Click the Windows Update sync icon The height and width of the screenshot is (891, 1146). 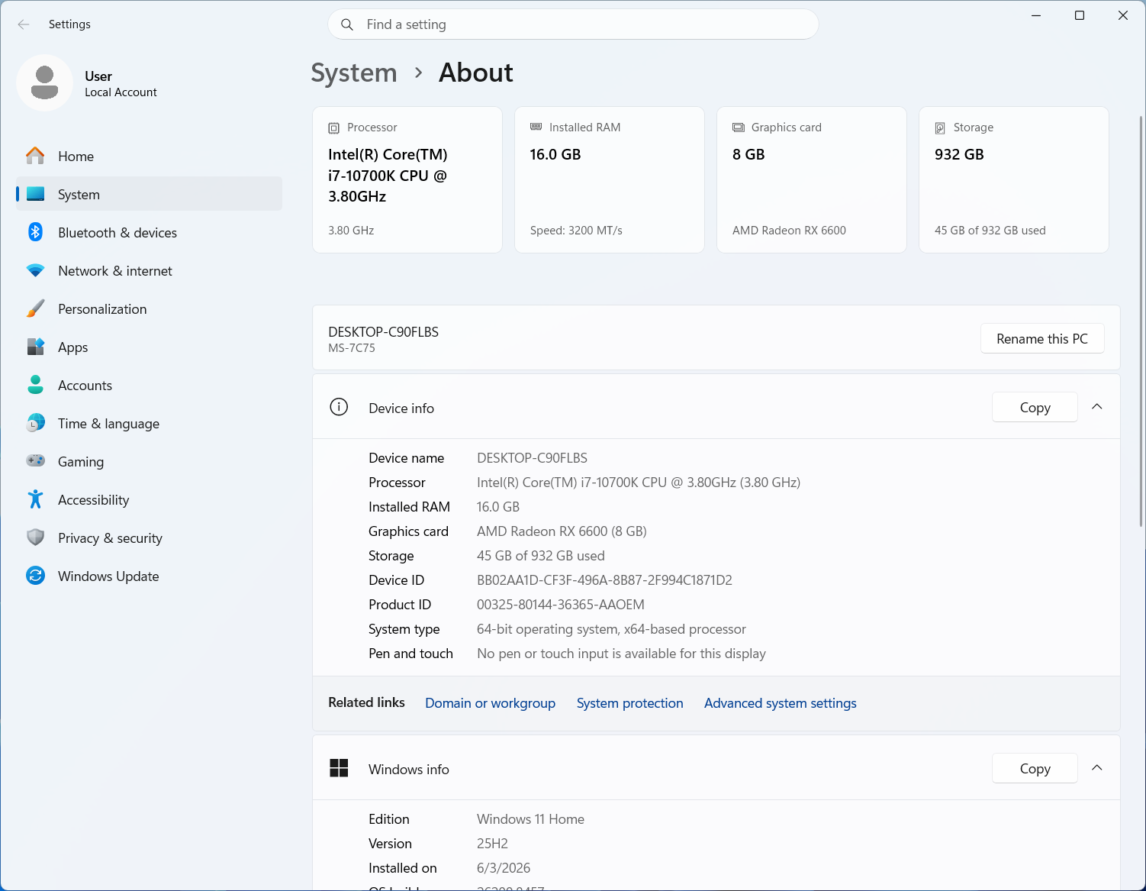[x=35, y=576]
